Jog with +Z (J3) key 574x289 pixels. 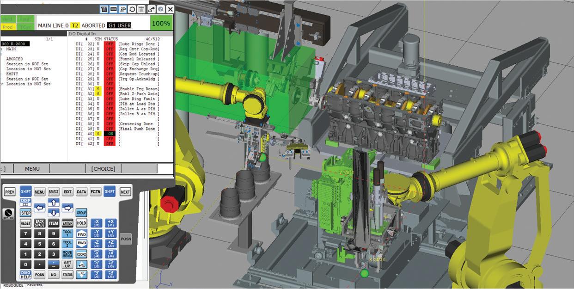click(x=111, y=244)
